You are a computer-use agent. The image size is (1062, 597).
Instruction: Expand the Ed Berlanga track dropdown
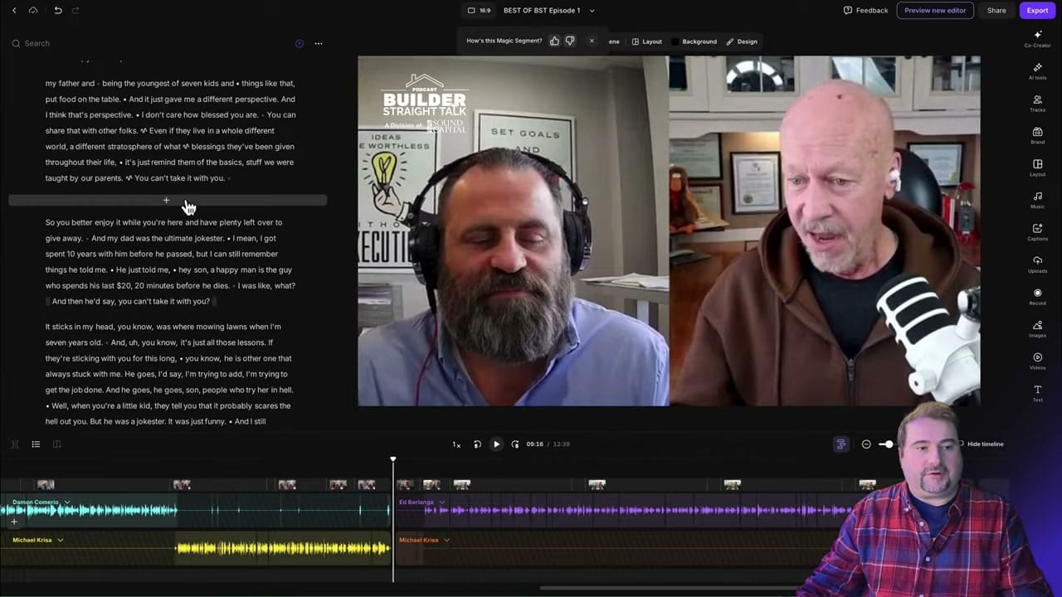click(441, 502)
